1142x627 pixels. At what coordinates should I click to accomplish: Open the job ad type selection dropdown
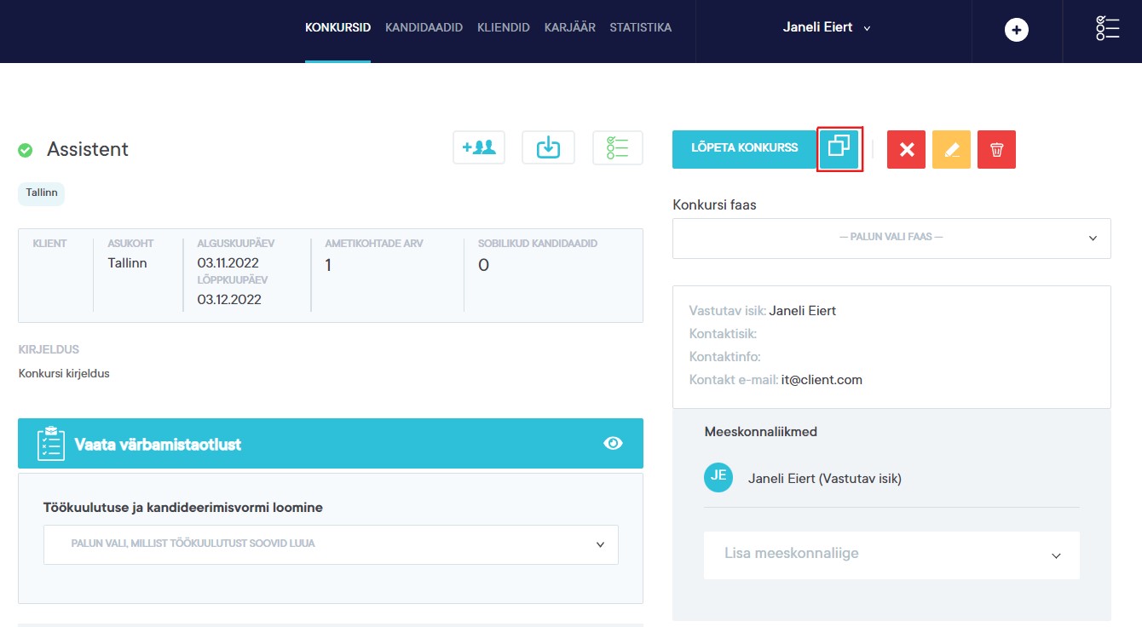coord(331,544)
